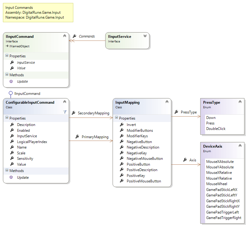
Task: Select GamePadTriggerRight in DeviceAxis enum
Action: point(224,217)
